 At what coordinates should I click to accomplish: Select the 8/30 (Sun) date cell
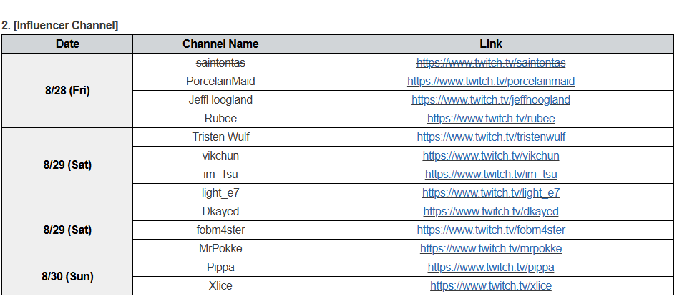pyautogui.click(x=67, y=277)
